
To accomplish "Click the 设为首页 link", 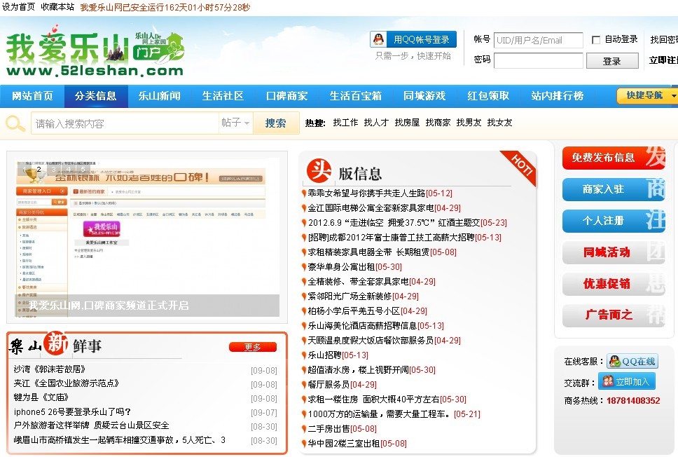I will (18, 7).
